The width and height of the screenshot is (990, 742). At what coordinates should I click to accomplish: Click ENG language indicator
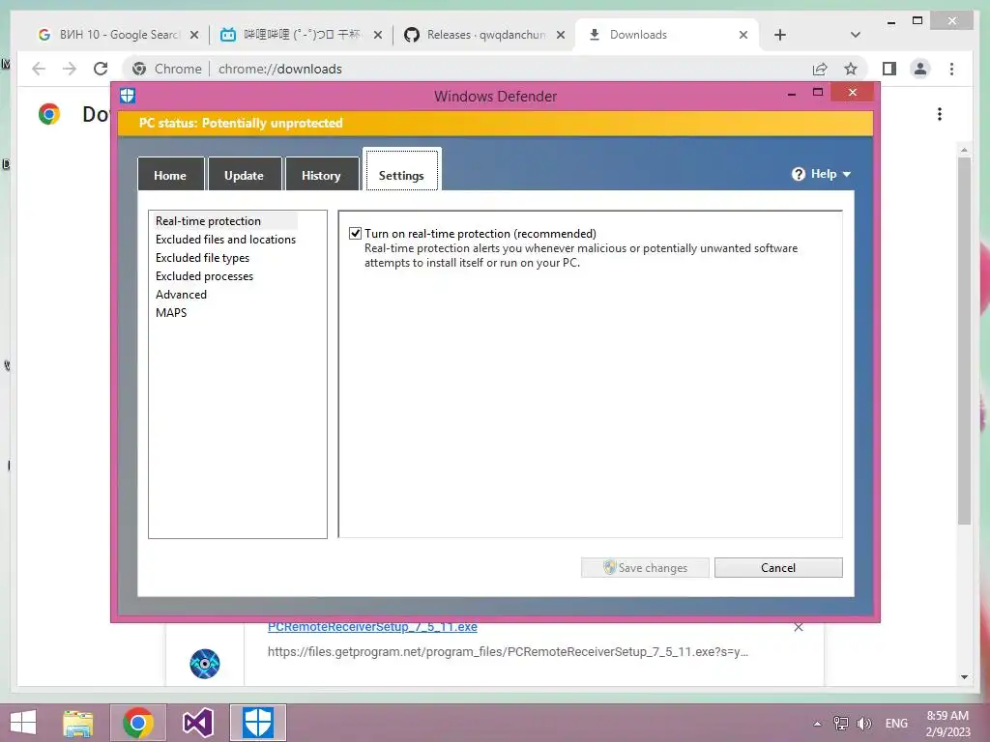[x=896, y=724]
